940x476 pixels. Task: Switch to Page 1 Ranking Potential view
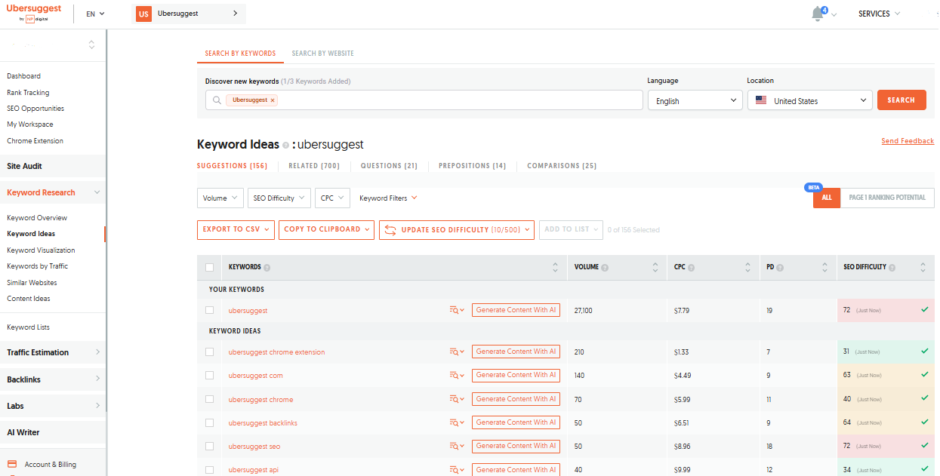coord(887,198)
